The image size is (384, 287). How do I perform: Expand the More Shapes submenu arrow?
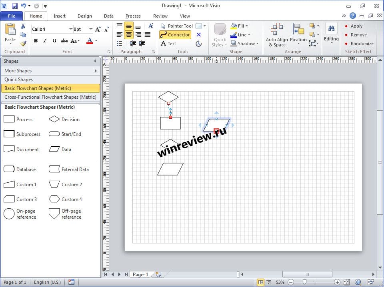click(x=96, y=71)
